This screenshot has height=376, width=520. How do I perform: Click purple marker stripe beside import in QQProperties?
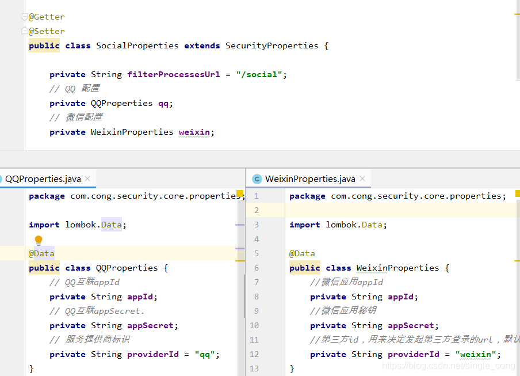coord(240,225)
